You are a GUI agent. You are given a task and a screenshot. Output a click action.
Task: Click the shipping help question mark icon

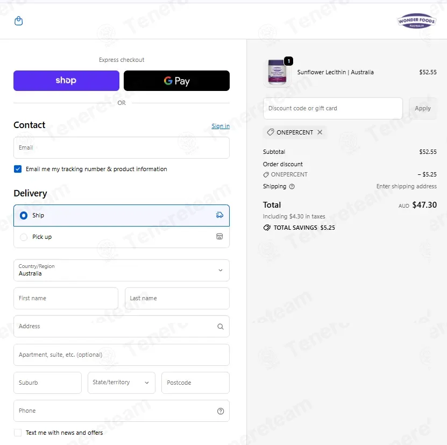point(292,187)
